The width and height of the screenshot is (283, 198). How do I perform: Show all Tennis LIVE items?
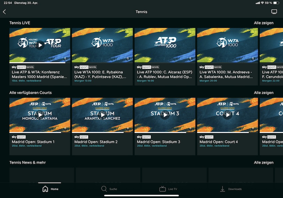tap(263, 23)
